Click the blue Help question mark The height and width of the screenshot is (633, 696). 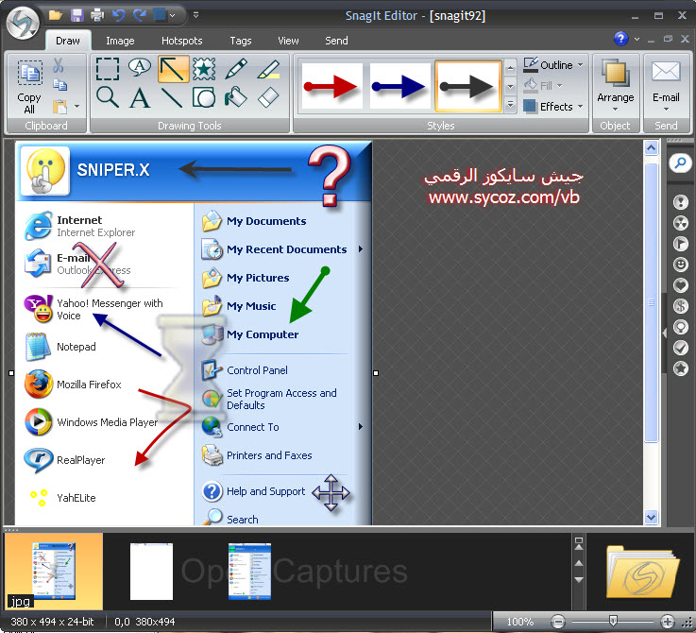[x=620, y=39]
